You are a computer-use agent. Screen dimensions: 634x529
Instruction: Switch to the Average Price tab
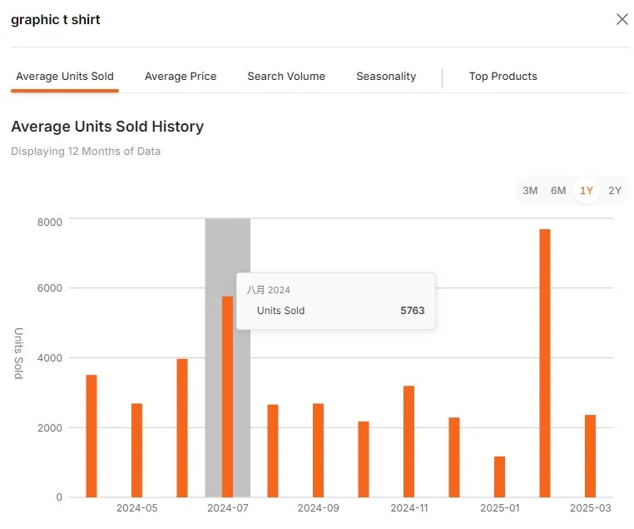(x=181, y=76)
